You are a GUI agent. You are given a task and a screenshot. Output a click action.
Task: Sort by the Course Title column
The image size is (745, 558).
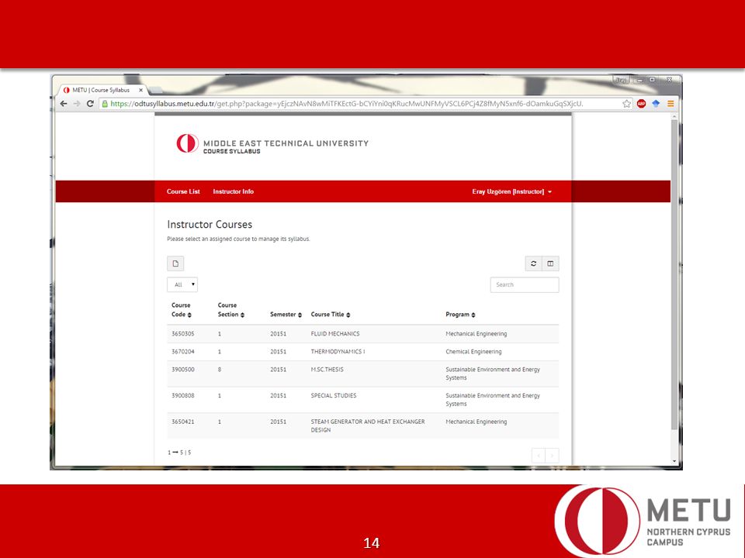tap(331, 315)
